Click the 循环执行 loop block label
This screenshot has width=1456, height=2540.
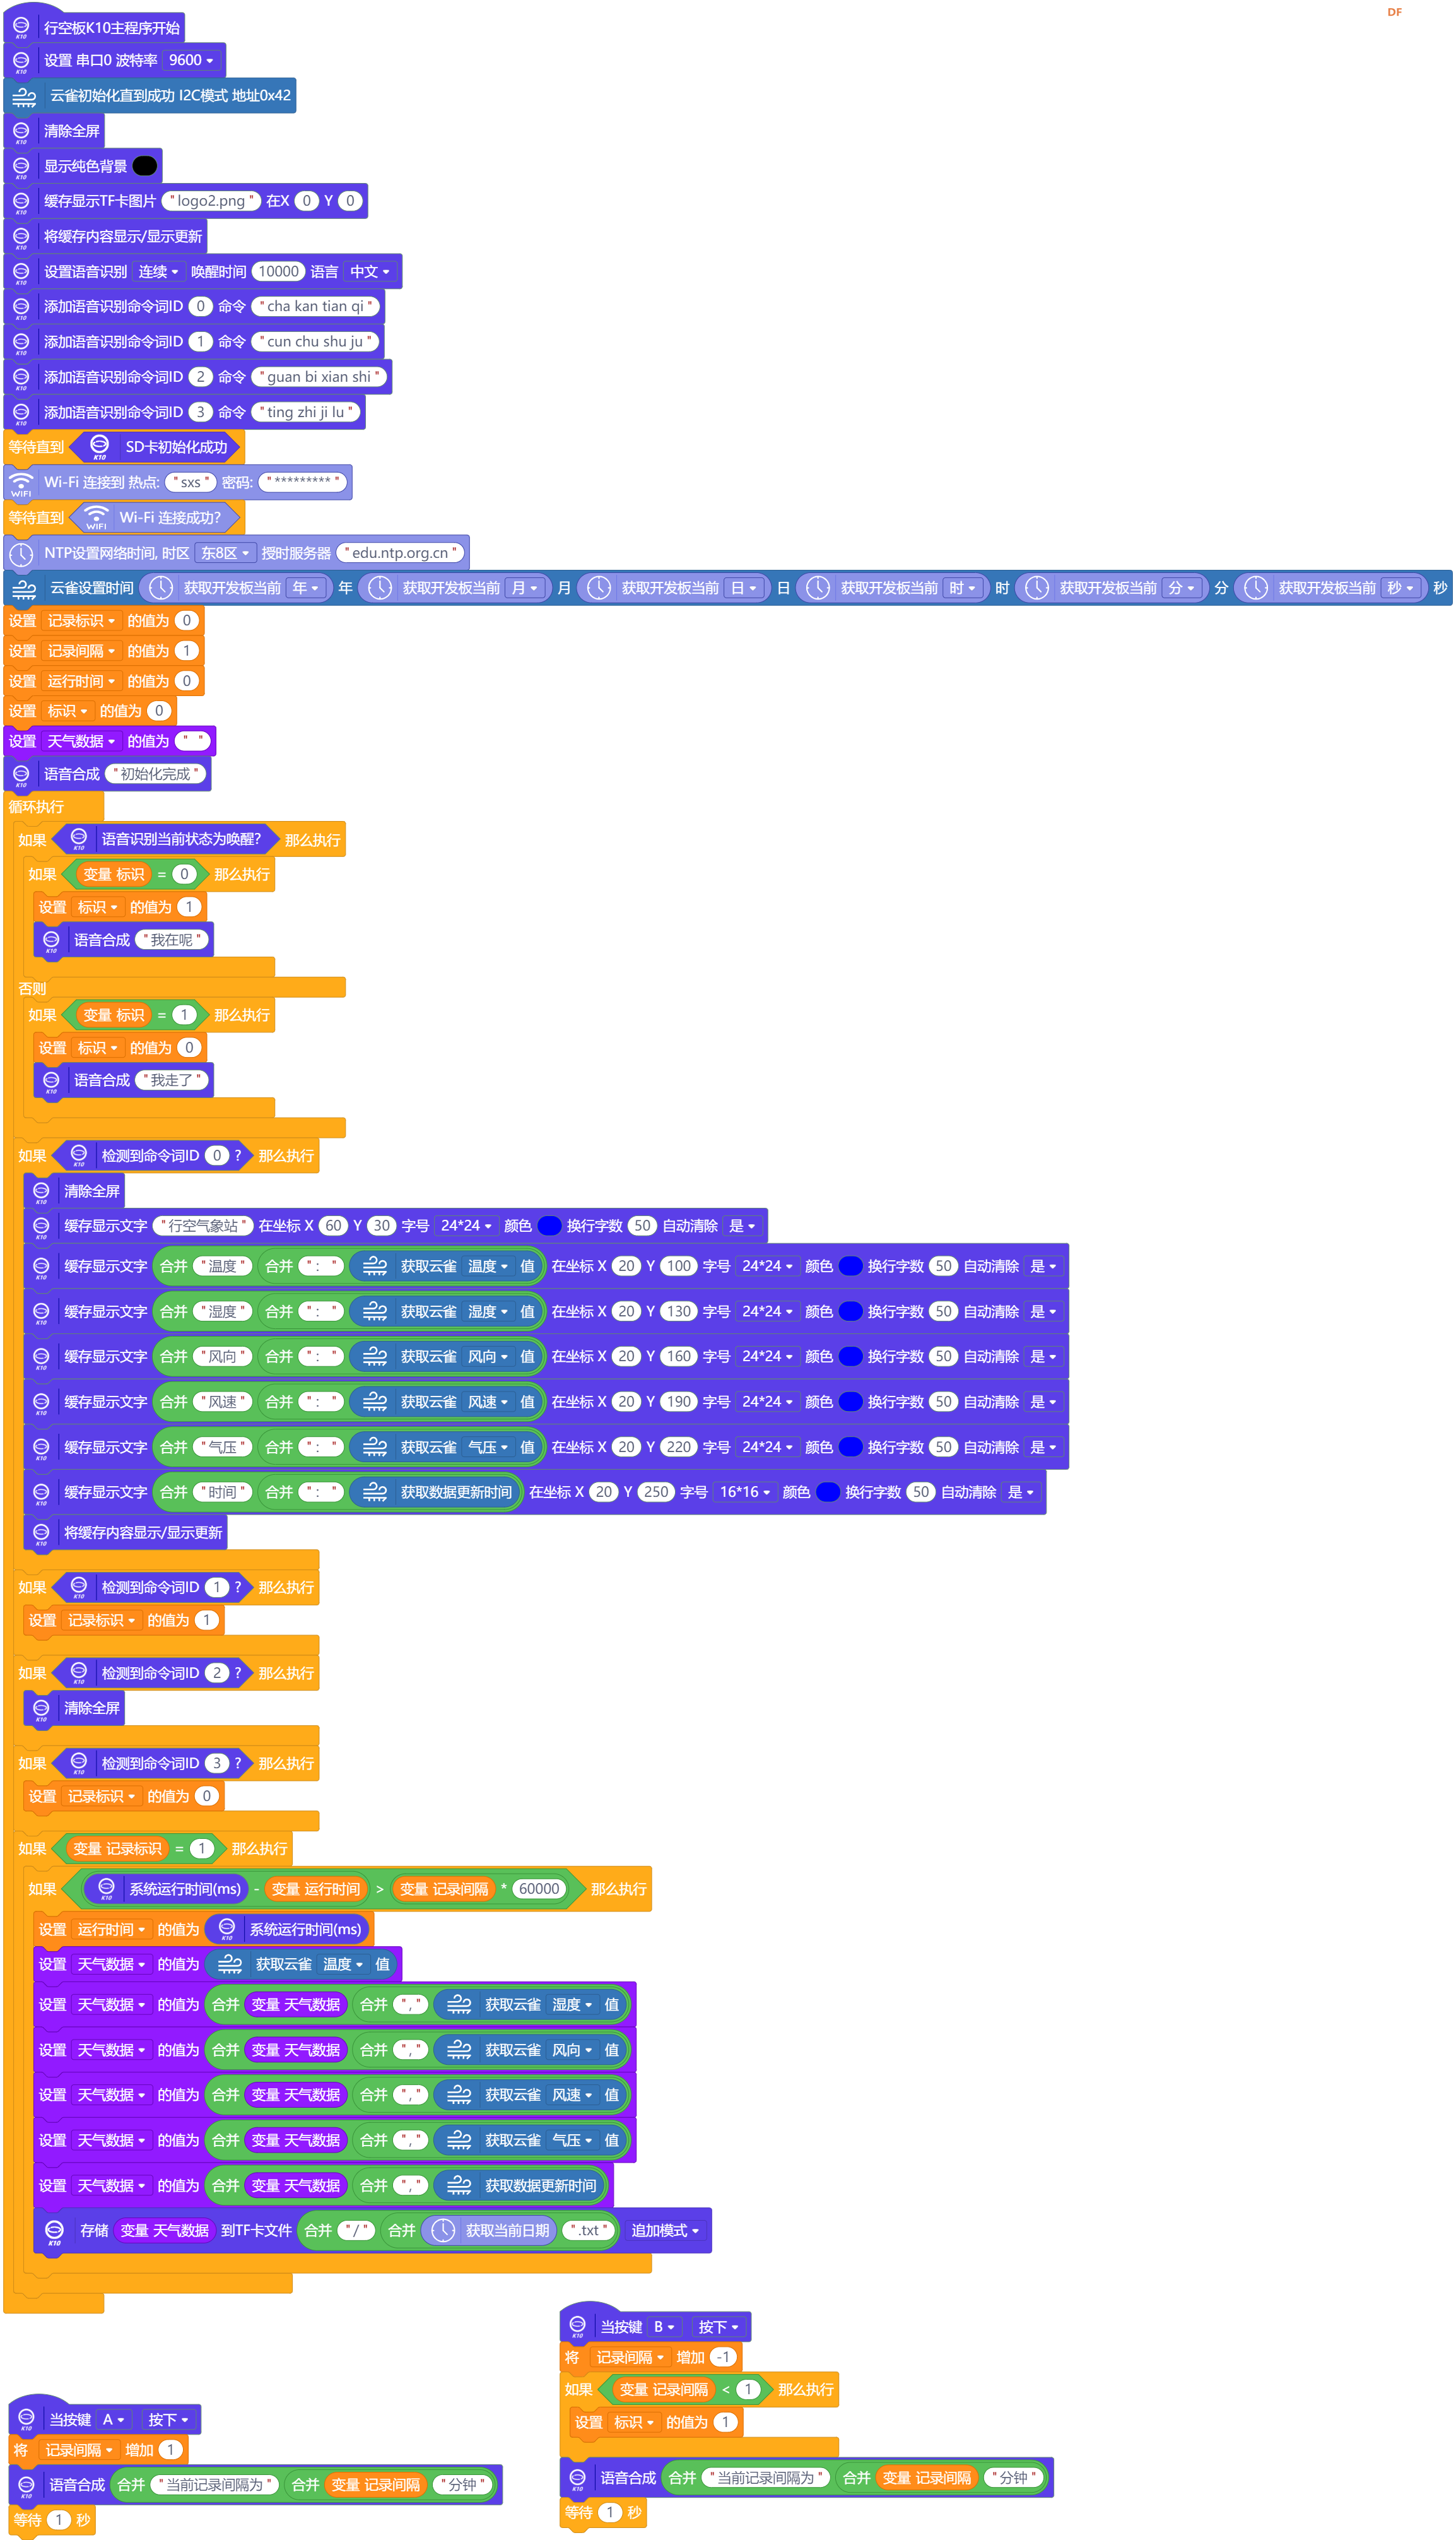click(36, 807)
